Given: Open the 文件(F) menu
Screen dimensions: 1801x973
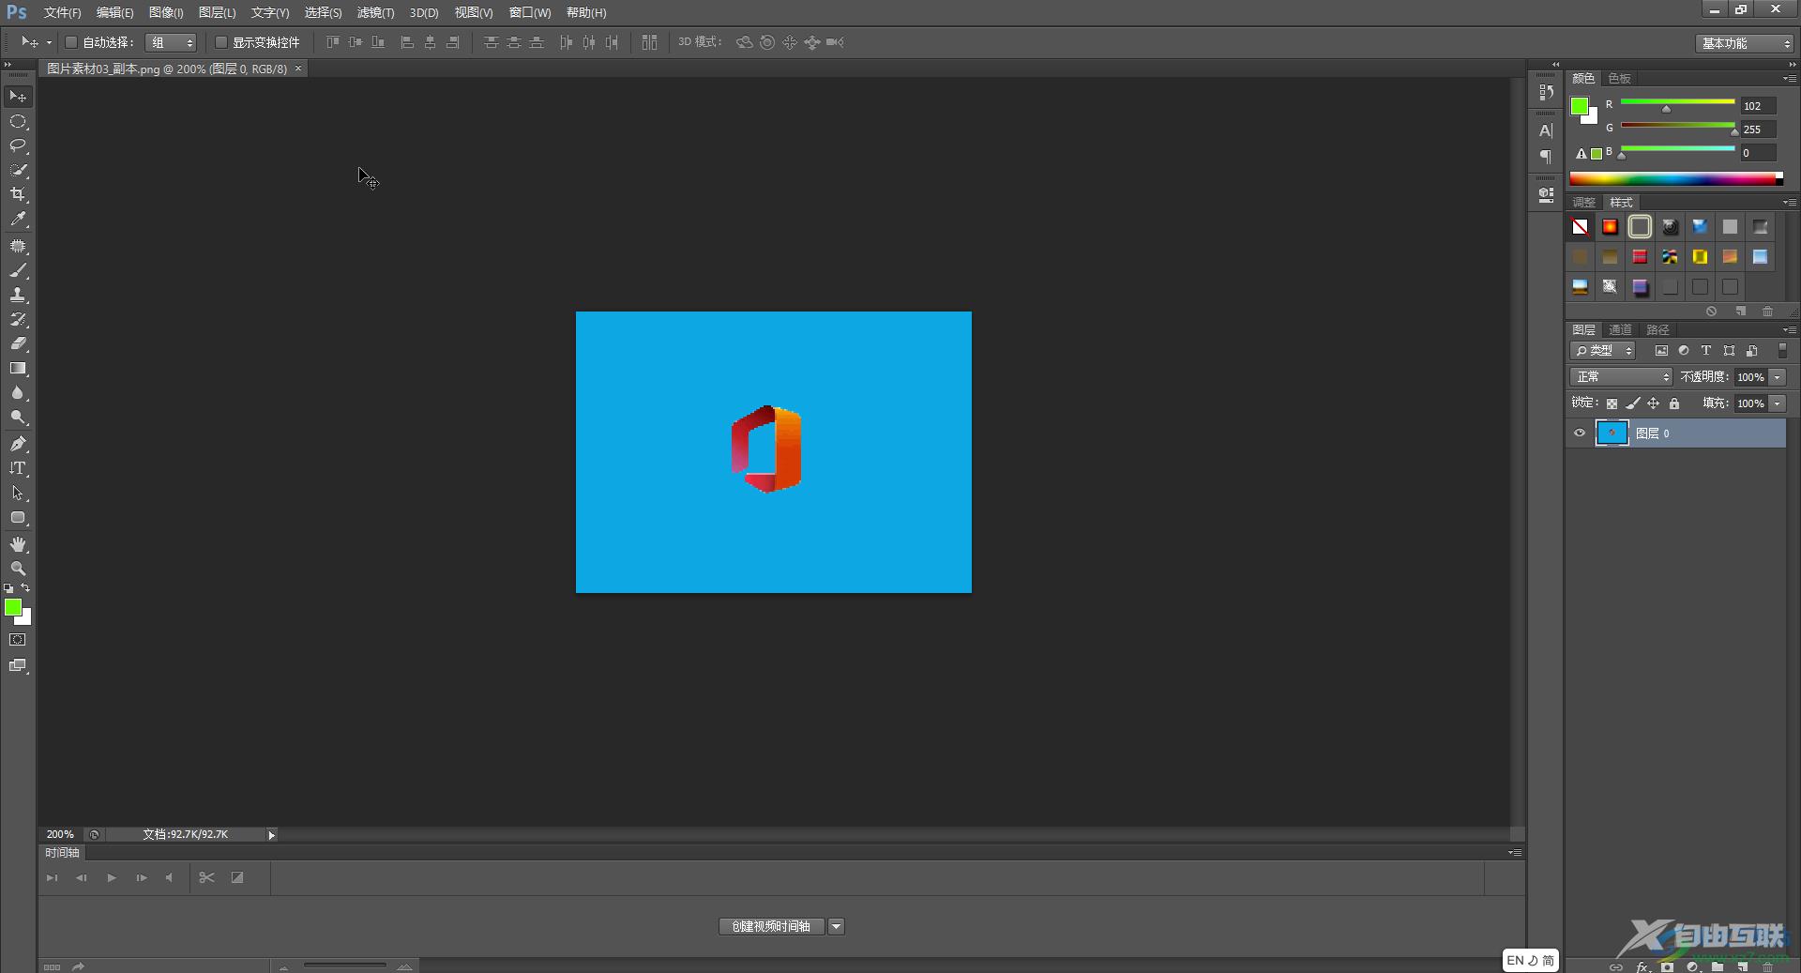Looking at the screenshot, I should click(62, 13).
